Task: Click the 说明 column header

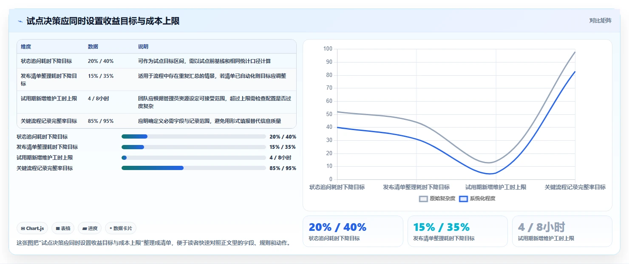Action: (143, 47)
